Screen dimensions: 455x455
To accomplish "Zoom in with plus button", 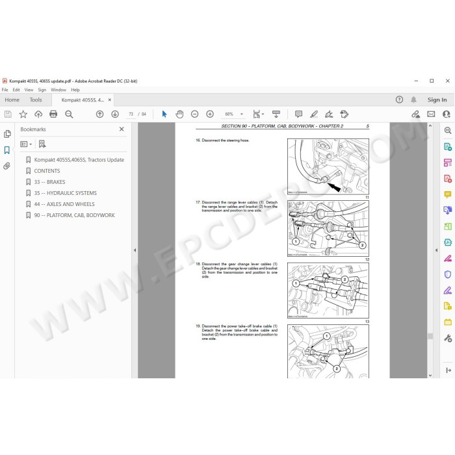I will (x=210, y=114).
